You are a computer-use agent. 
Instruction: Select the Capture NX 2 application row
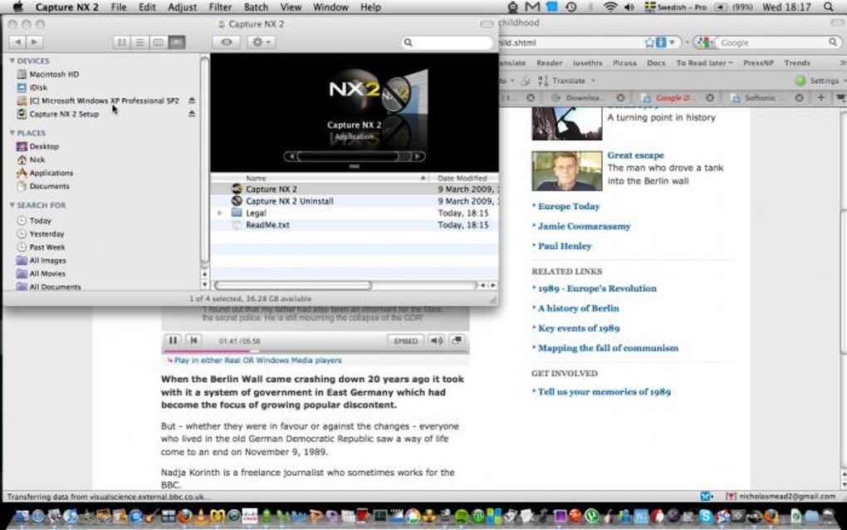355,189
